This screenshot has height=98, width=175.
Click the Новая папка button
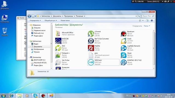coord(65,20)
